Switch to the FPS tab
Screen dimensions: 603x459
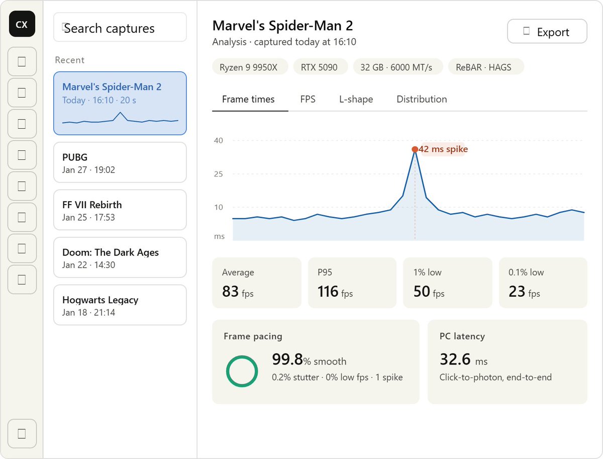(308, 99)
